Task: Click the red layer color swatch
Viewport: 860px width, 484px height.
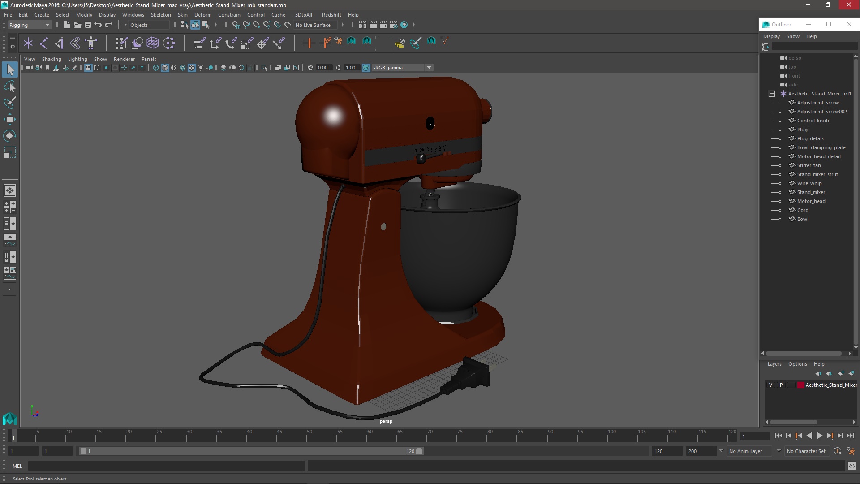Action: tap(800, 385)
